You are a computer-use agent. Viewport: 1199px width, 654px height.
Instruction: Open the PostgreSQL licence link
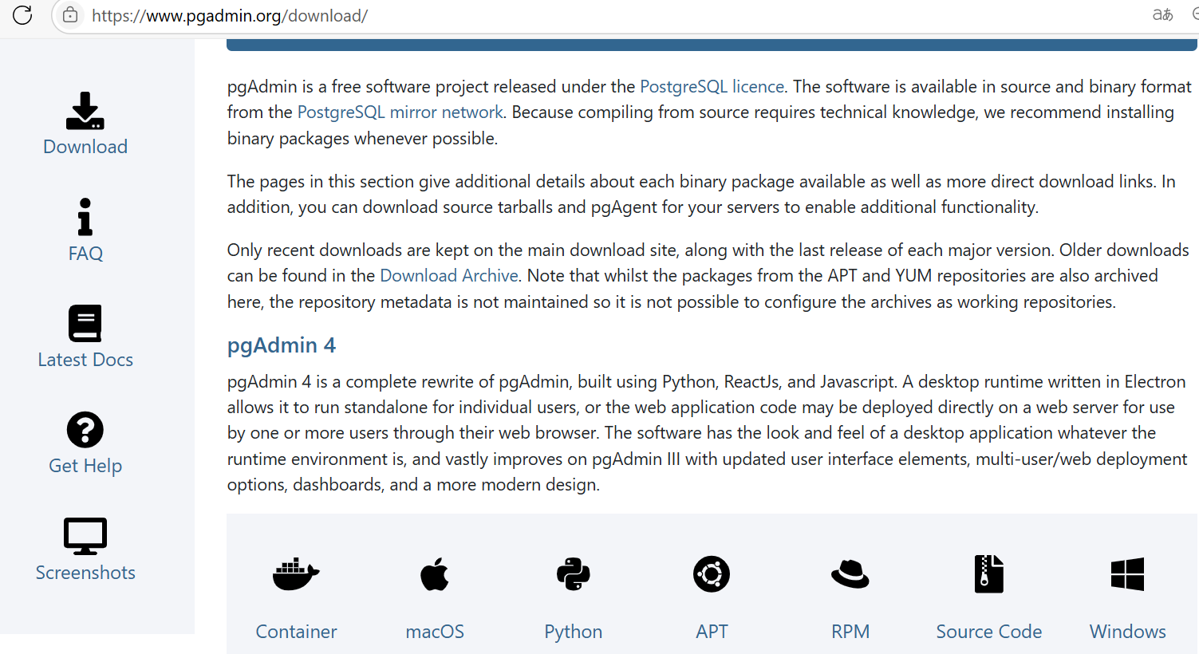(712, 86)
